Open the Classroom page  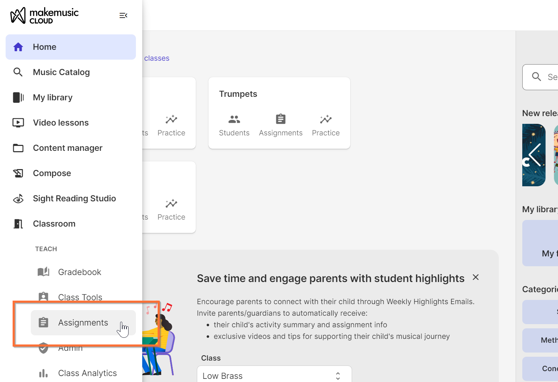pyautogui.click(x=54, y=224)
